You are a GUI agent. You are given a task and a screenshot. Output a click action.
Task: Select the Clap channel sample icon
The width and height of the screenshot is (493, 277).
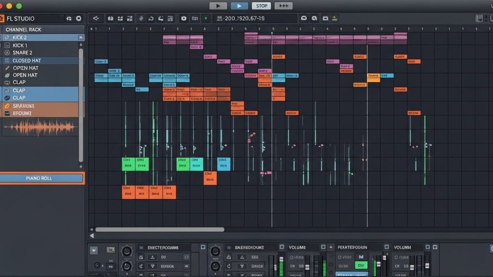click(x=7, y=82)
